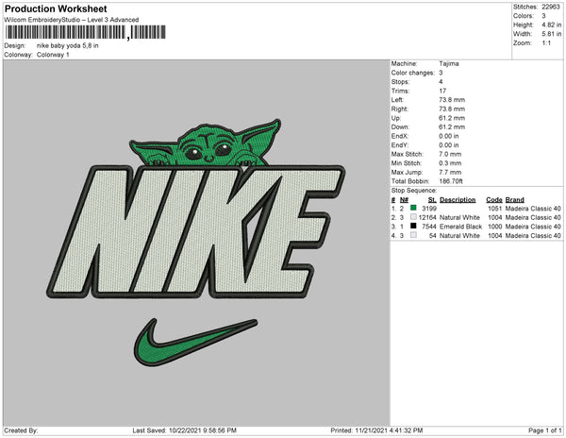Click thread code "1000"
Viewport: 566px width, 438px height.
tap(494, 227)
